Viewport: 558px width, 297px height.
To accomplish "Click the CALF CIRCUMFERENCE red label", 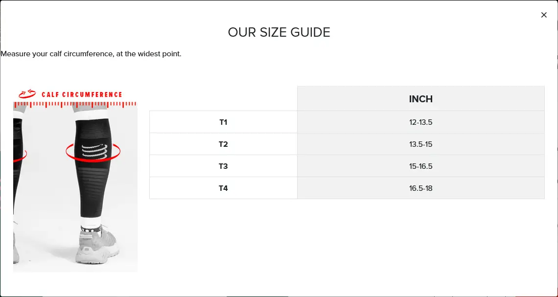I will [x=82, y=94].
